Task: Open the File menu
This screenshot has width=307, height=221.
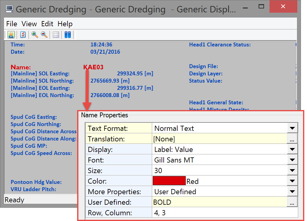Action: (x=12, y=24)
